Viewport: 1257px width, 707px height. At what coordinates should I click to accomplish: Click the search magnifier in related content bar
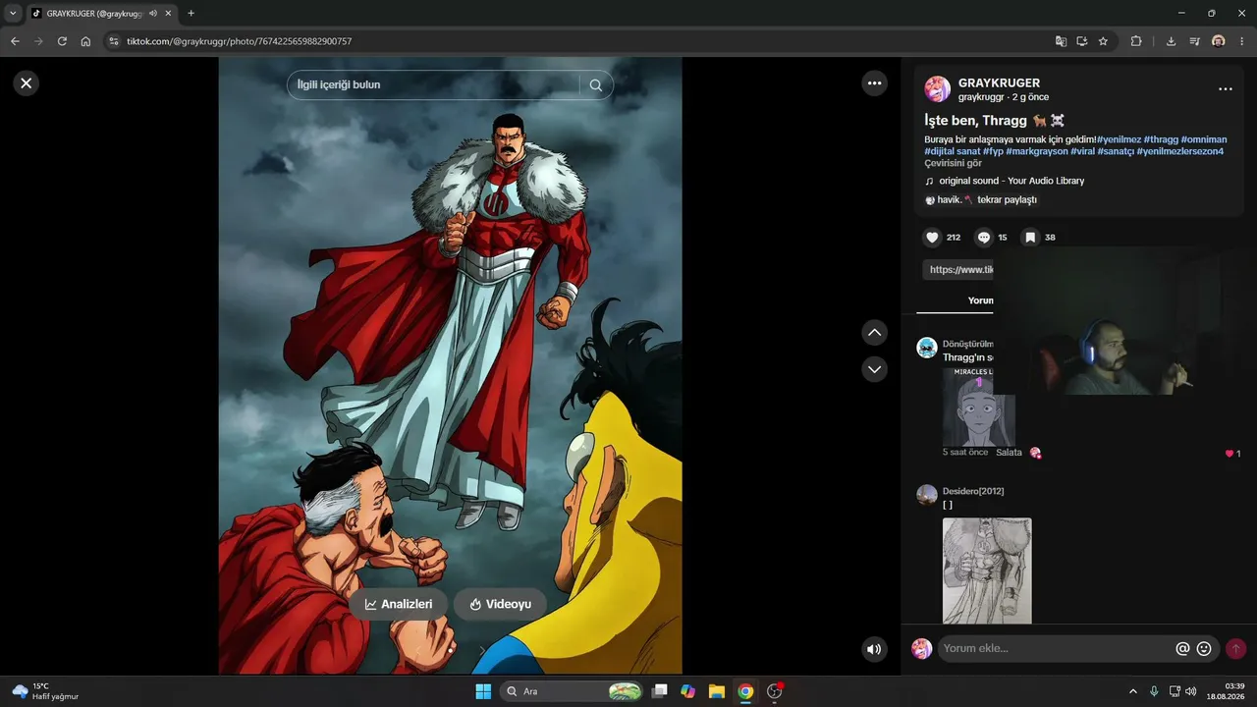(596, 85)
